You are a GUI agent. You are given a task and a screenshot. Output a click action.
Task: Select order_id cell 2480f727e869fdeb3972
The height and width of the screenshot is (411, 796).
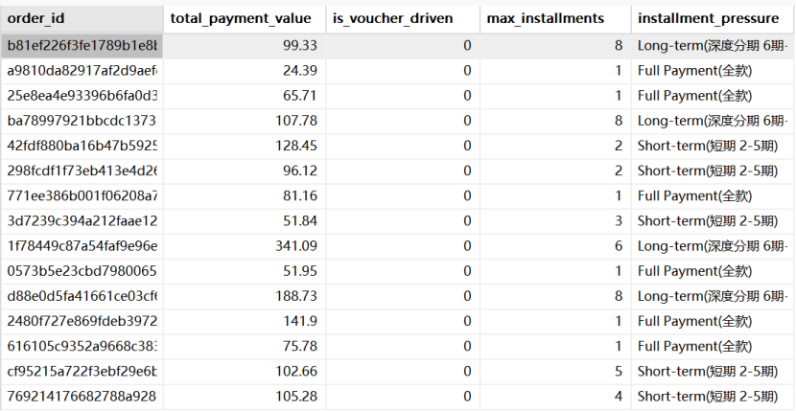(x=82, y=321)
